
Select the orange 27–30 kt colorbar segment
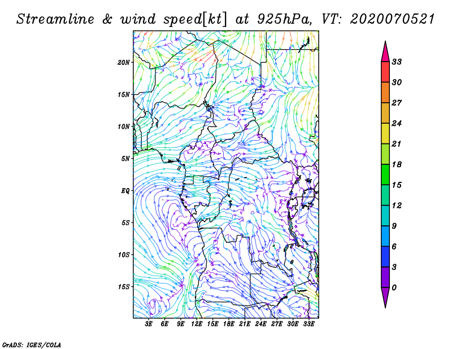point(385,93)
